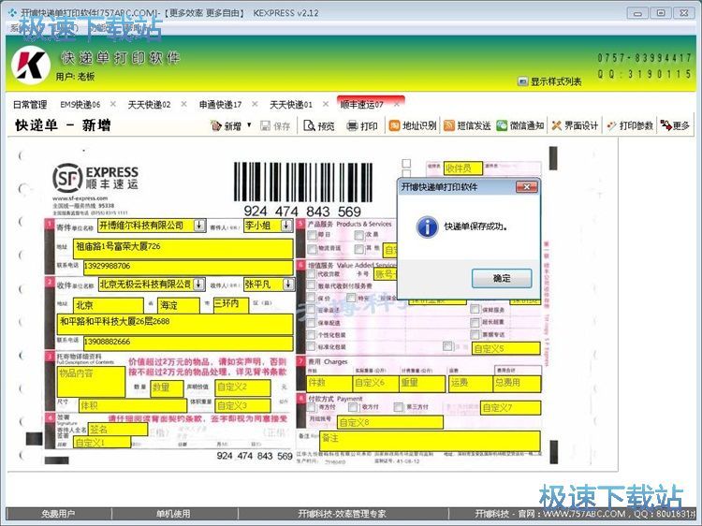The height and width of the screenshot is (526, 702).
Task: Click 显示样式列表 icon link
Action: 522,81
